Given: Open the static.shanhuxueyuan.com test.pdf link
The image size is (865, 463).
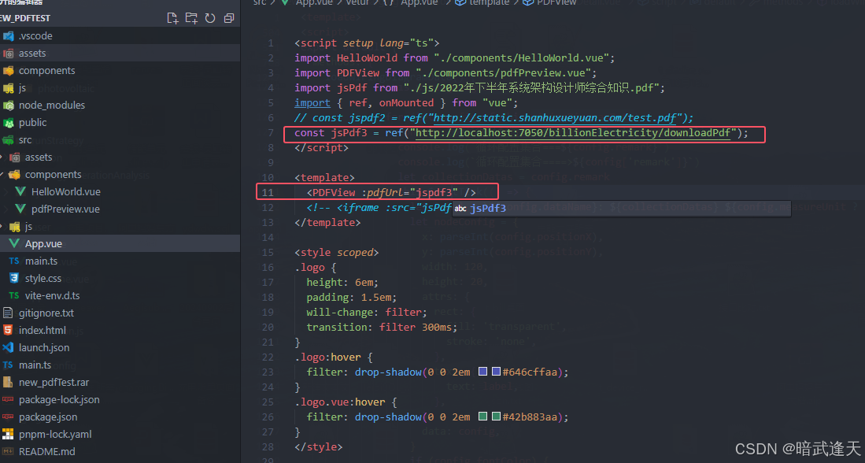Looking at the screenshot, I should [555, 117].
